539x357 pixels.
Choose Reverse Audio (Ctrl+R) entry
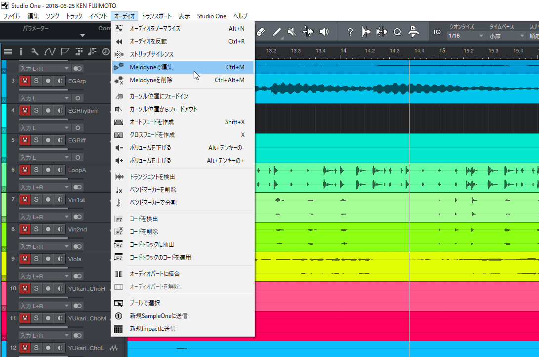[x=182, y=41]
